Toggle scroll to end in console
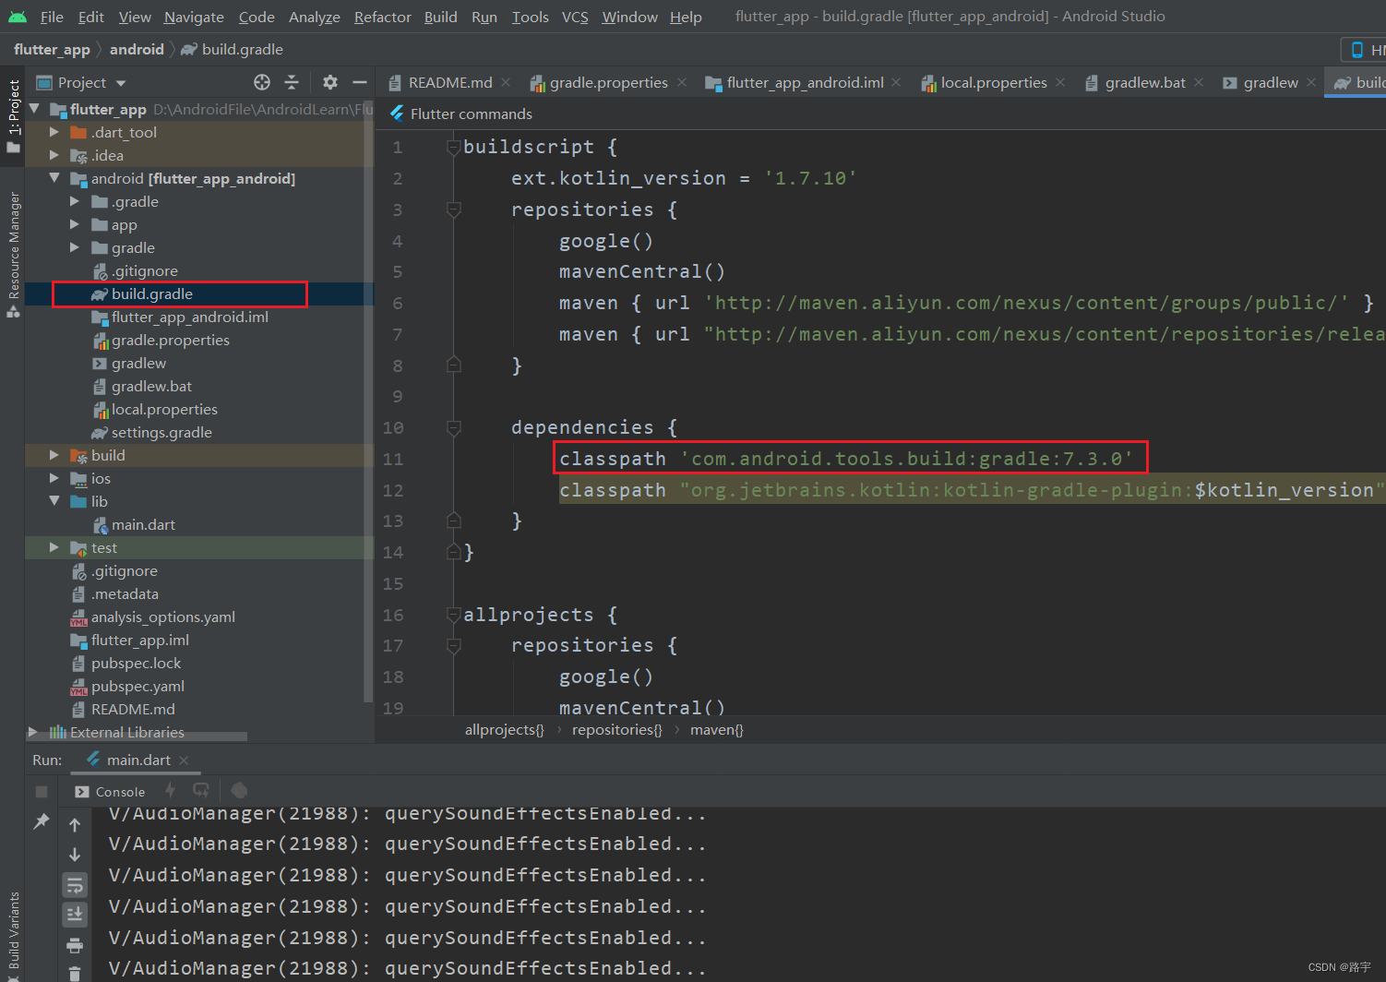Image resolution: width=1386 pixels, height=982 pixels. pos(75,915)
